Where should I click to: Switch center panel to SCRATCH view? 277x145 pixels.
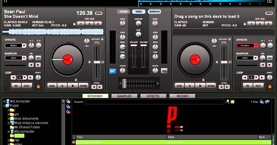[154, 12]
